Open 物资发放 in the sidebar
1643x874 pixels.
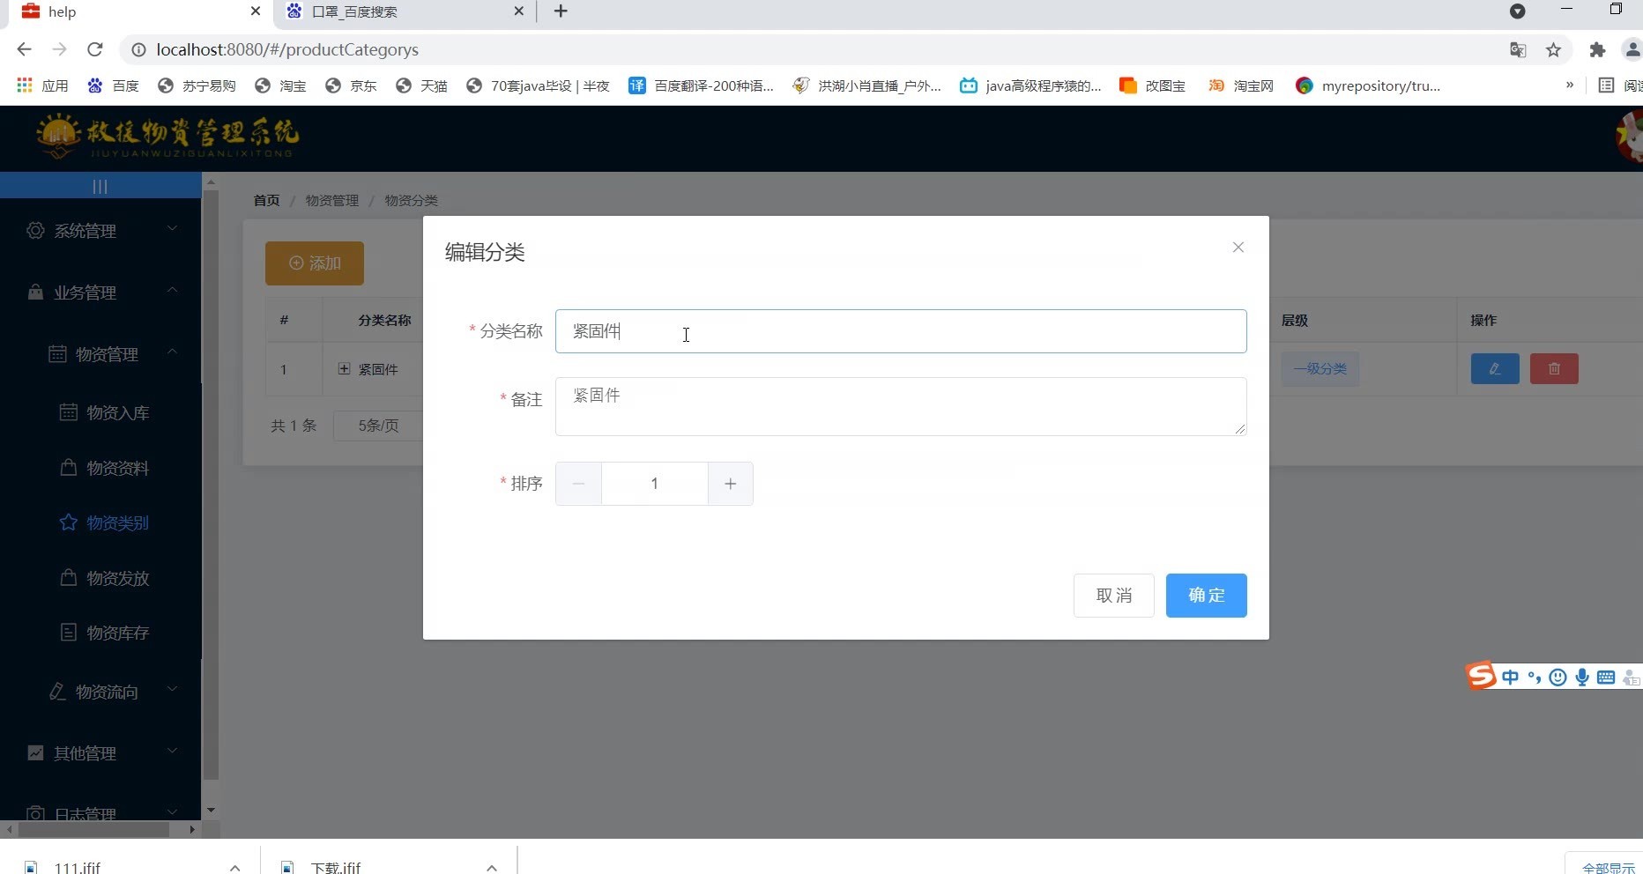coord(104,579)
